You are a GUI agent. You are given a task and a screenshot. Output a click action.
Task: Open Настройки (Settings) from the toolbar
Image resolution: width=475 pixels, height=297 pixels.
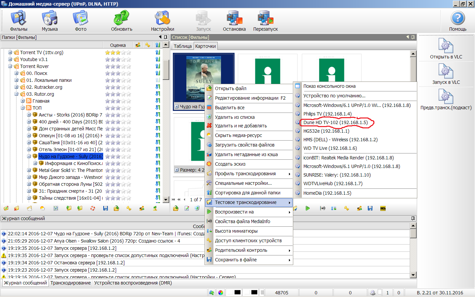[x=162, y=21]
